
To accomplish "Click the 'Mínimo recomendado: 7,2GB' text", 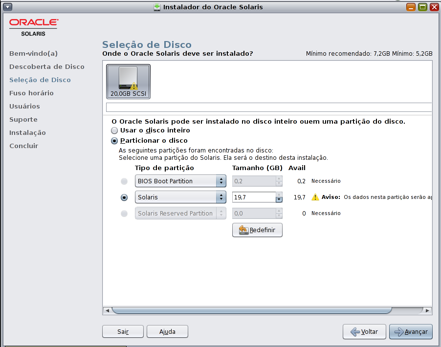I will coord(348,54).
